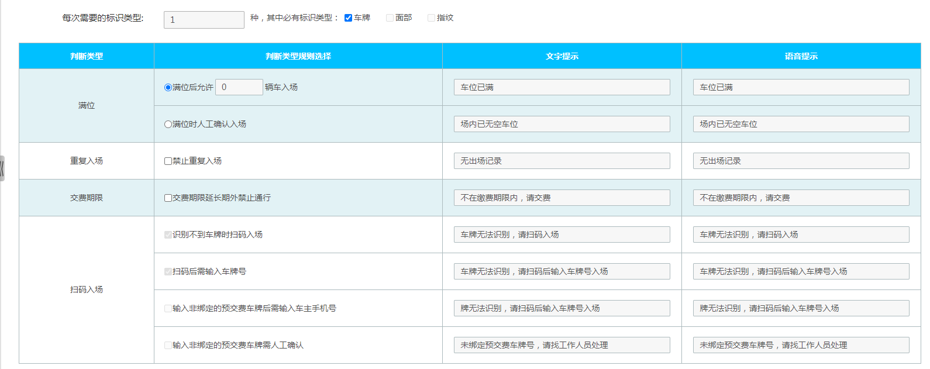Image resolution: width=930 pixels, height=369 pixels.
Task: Click 场内已无空车位 voice prompt field
Action: tap(801, 124)
